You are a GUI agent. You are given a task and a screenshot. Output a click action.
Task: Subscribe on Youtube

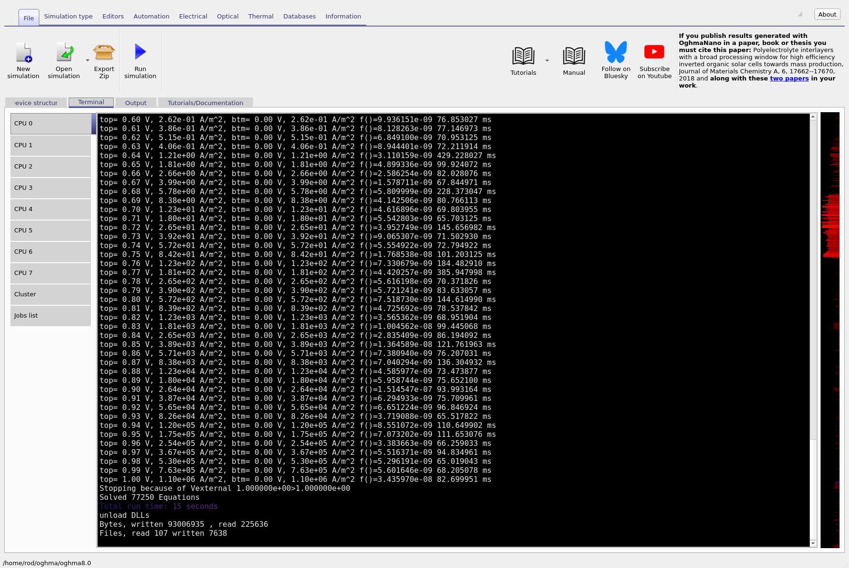(654, 59)
